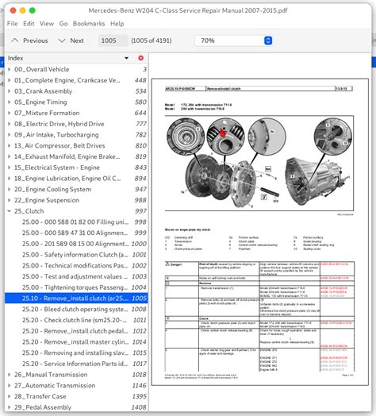
Task: Click the Index panel title label
Action: [x=15, y=58]
